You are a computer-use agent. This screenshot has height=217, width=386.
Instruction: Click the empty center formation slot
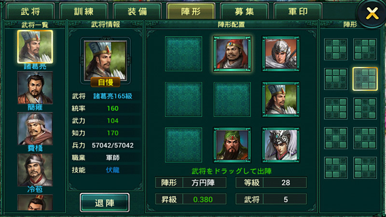click(232, 99)
